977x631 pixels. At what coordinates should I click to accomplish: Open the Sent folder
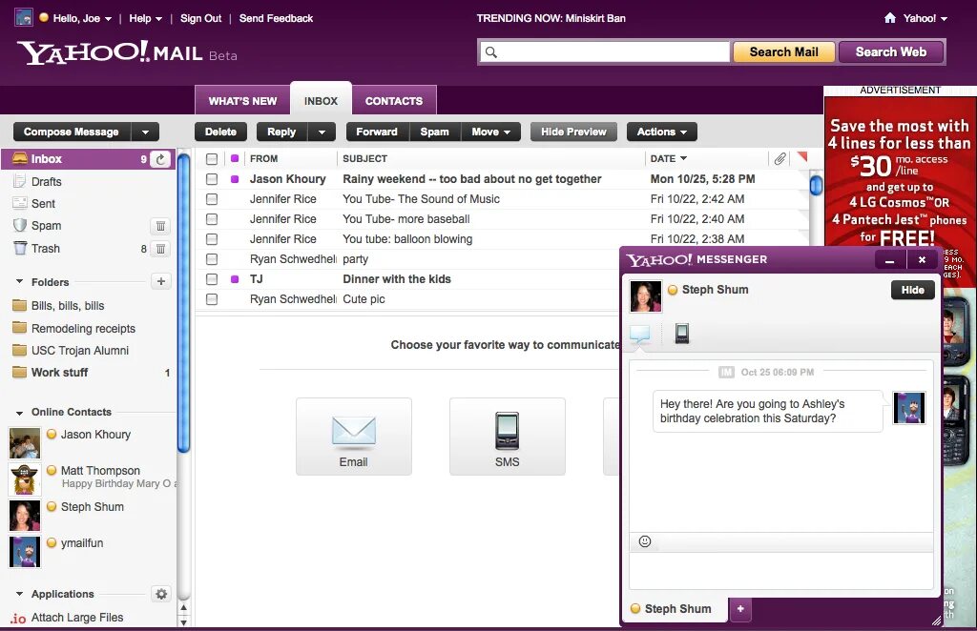[43, 203]
